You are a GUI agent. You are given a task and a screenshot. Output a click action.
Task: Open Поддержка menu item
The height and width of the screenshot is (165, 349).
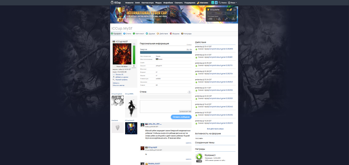pos(190,3)
